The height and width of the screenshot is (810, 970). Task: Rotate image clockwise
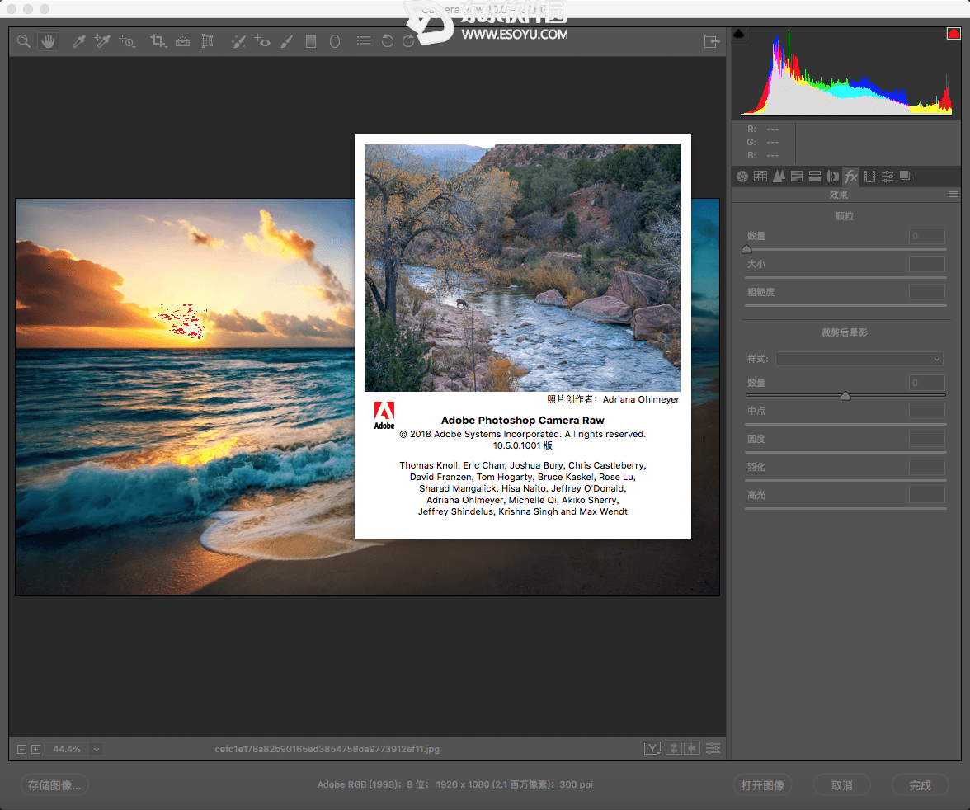tap(408, 41)
